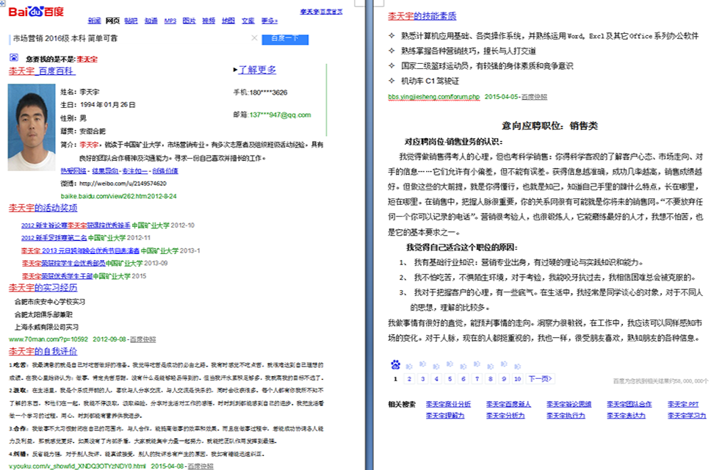Click the small anchor icon at top-left corner
Screen dimensions: 722x470
pyautogui.click(x=3, y=4)
